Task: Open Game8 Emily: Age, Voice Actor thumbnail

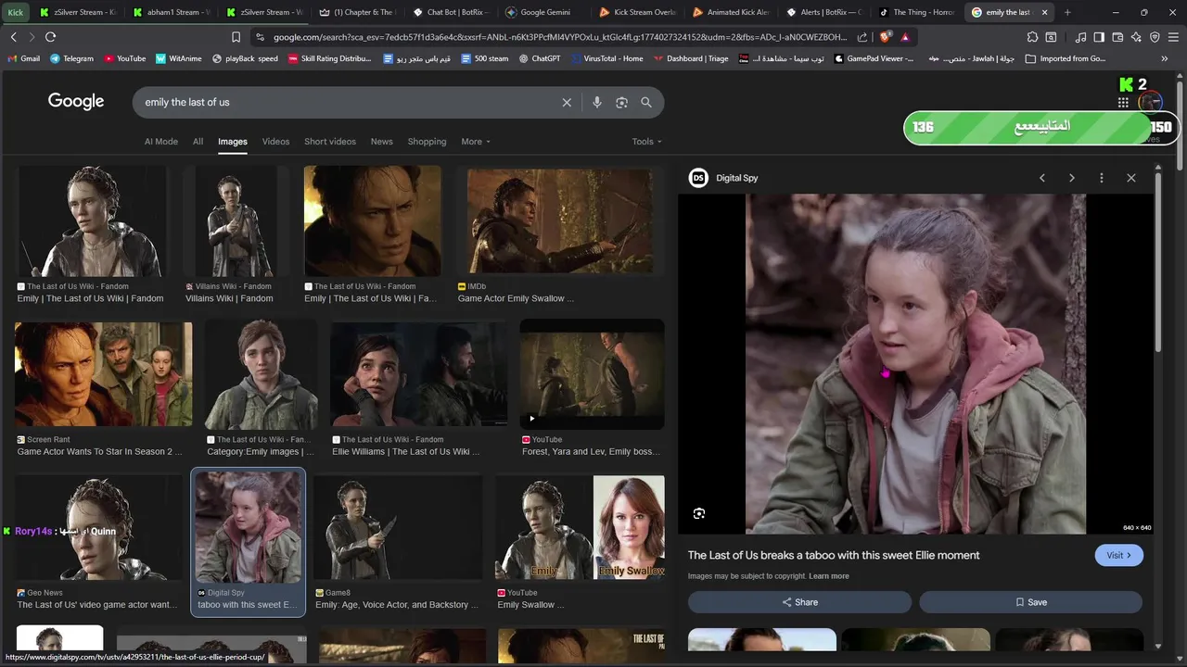Action: (398, 528)
